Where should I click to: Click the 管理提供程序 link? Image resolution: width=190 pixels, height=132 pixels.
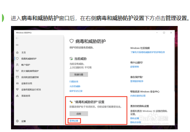[137, 81]
